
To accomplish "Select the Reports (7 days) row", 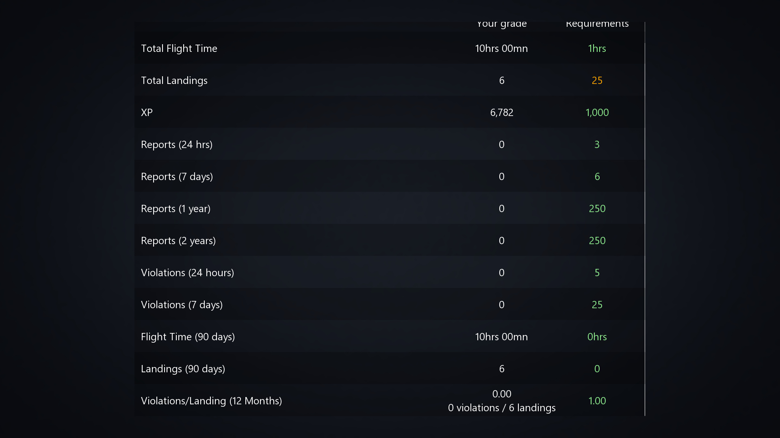I will pyautogui.click(x=390, y=176).
